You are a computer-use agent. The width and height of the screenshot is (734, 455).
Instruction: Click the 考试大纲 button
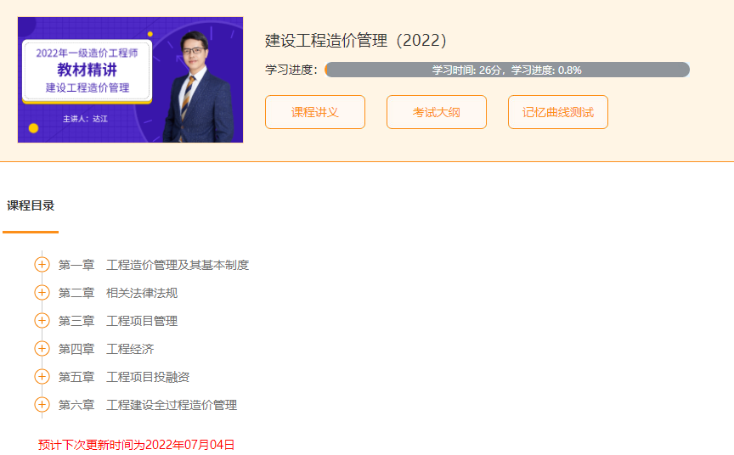tap(437, 112)
